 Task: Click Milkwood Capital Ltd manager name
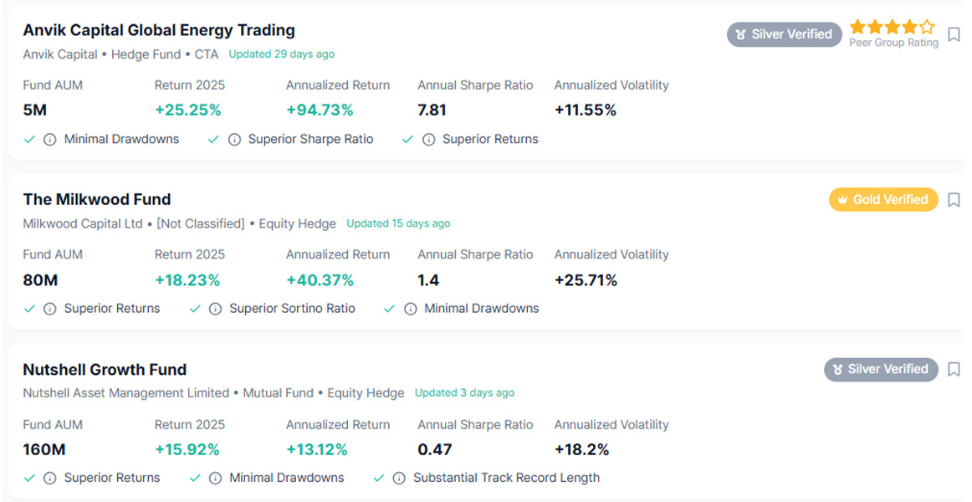[x=84, y=223]
